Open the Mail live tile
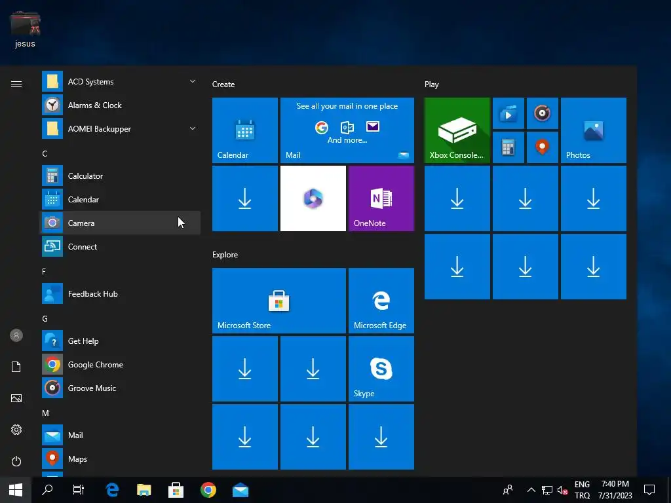This screenshot has height=503, width=671. pyautogui.click(x=347, y=130)
